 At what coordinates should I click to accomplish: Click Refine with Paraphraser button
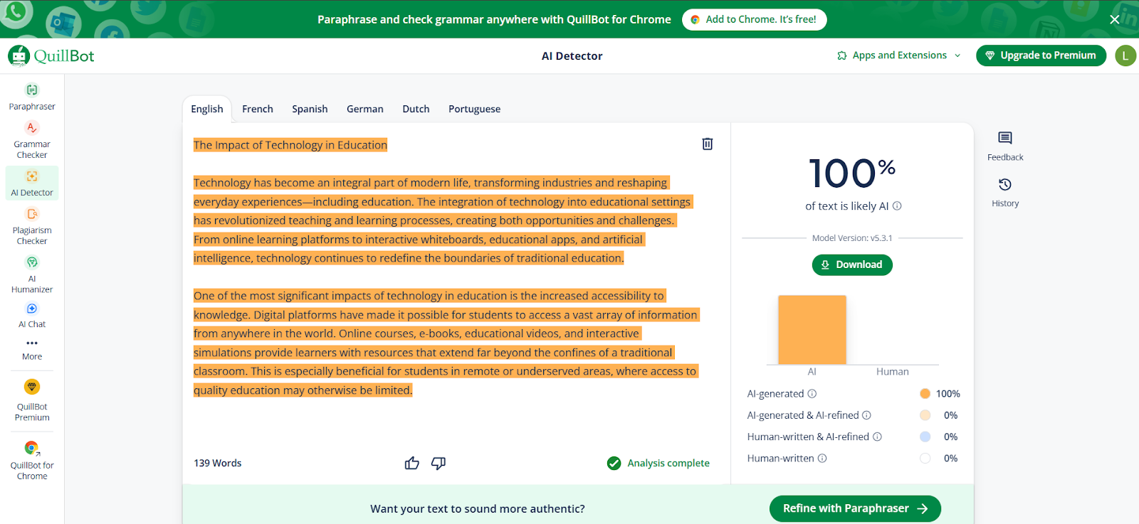coord(855,508)
